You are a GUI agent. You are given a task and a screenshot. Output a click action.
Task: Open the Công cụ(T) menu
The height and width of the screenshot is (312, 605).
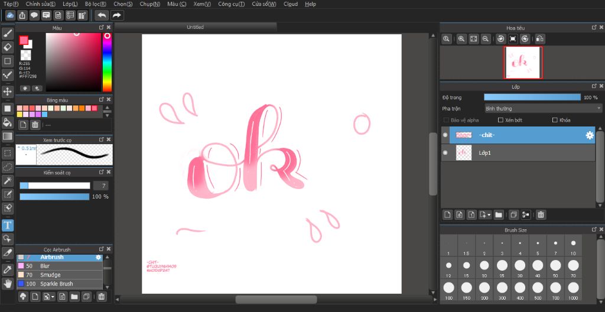231,4
